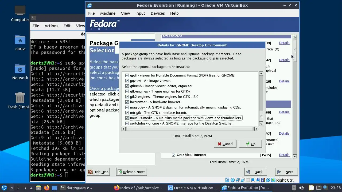Uncheck the gpdf PDF viewer package
The image size is (342, 192).
pos(127,75)
